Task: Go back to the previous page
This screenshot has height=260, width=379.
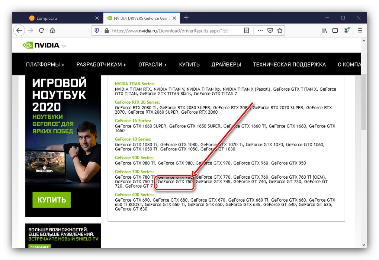Action: (x=19, y=30)
